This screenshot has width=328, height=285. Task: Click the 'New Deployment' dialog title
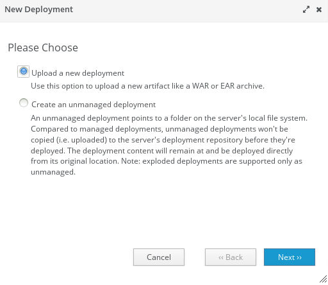pos(38,10)
